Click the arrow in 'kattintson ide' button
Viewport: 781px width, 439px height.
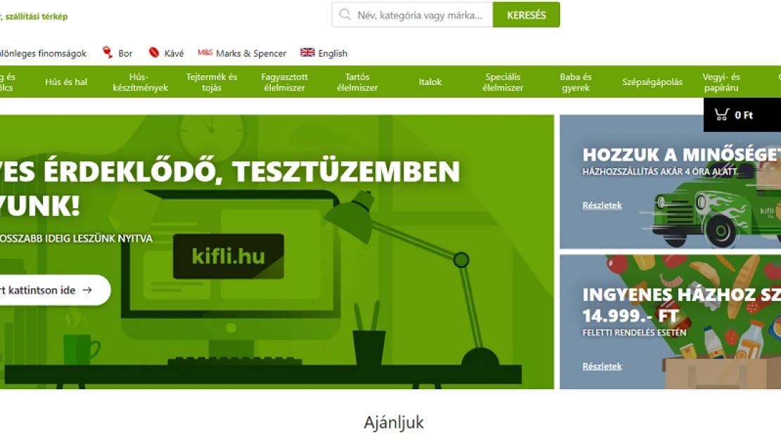click(x=88, y=290)
